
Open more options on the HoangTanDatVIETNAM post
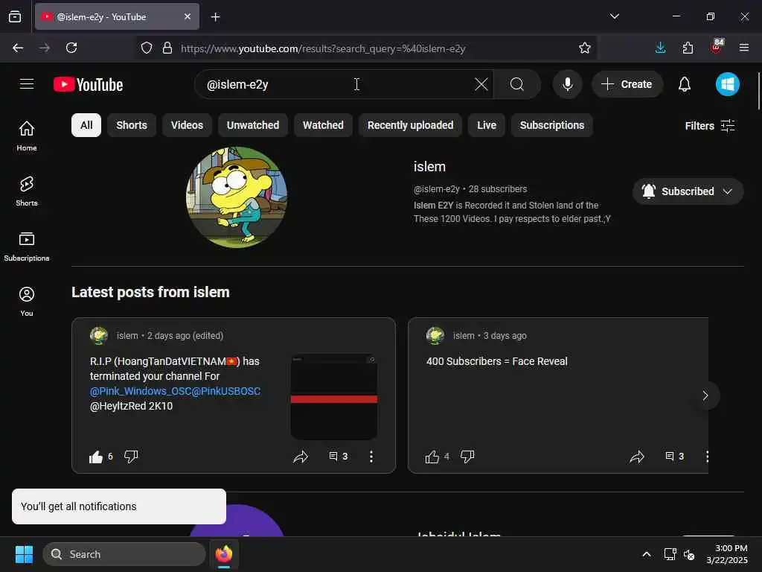click(x=371, y=457)
